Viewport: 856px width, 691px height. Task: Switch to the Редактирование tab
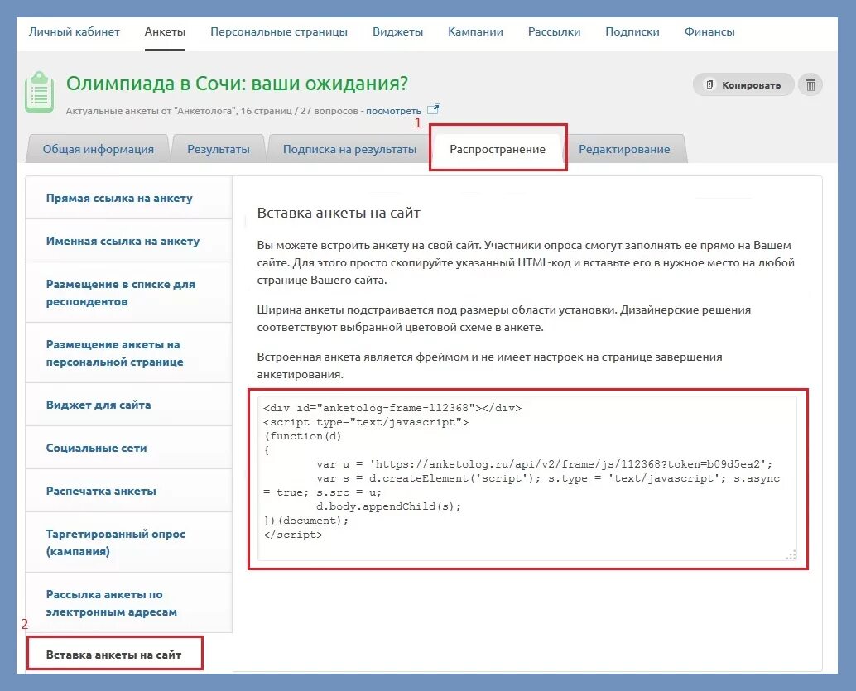624,149
